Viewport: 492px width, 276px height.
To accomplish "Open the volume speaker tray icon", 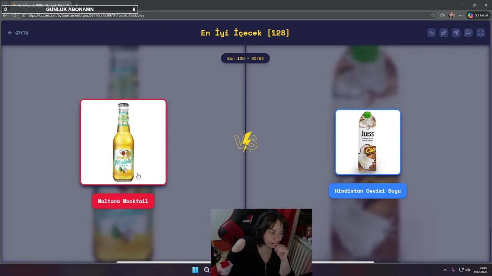I will [x=468, y=270].
